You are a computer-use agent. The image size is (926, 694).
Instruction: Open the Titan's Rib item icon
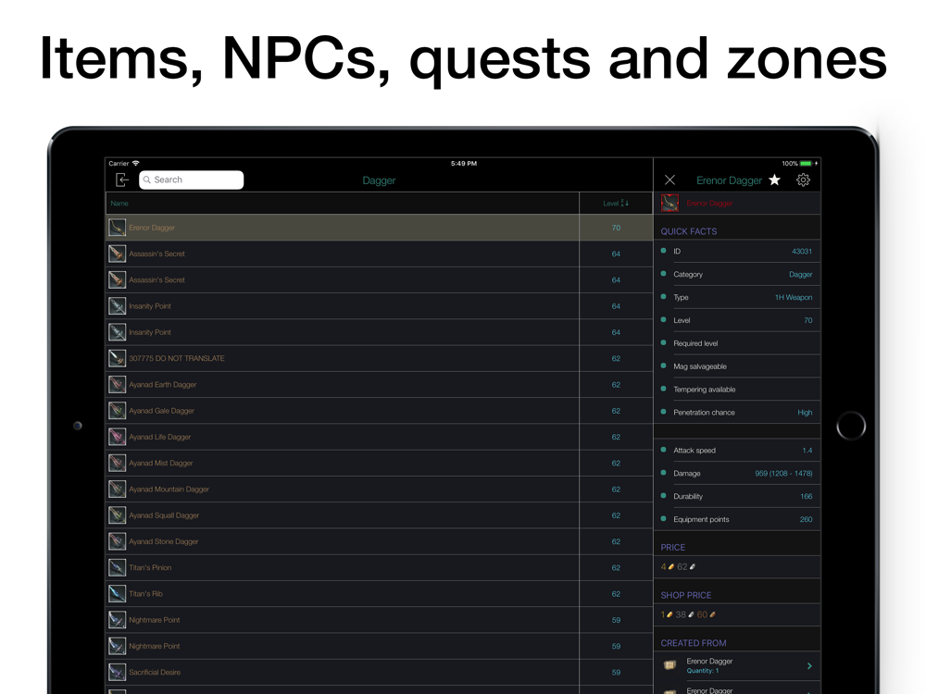[x=117, y=594]
